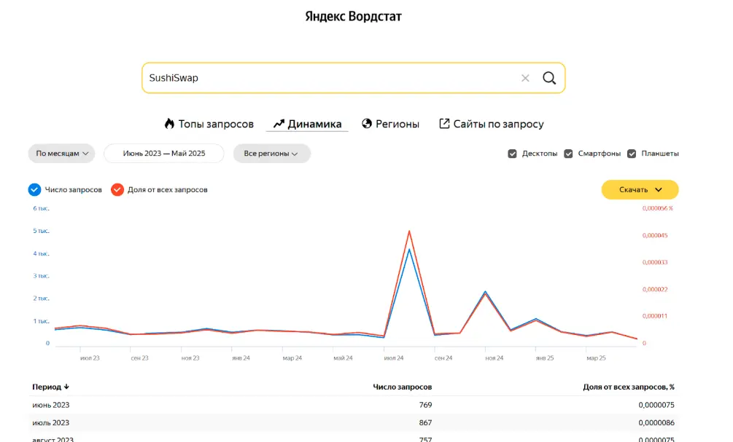Click the yellow Скачать button
This screenshot has width=733, height=442.
click(640, 189)
